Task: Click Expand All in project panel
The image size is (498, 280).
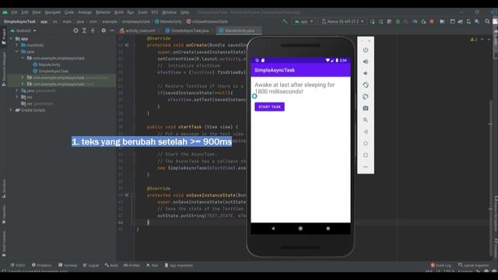Action: point(84,30)
